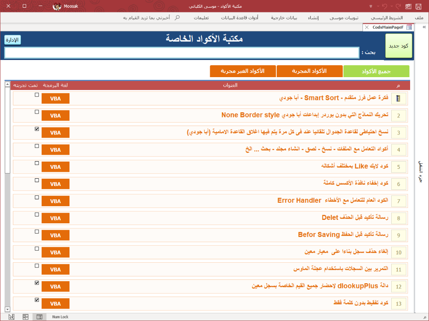Open the Moosak account avatar
Image resolution: width=429 pixels, height=321 pixels.
click(57, 6)
